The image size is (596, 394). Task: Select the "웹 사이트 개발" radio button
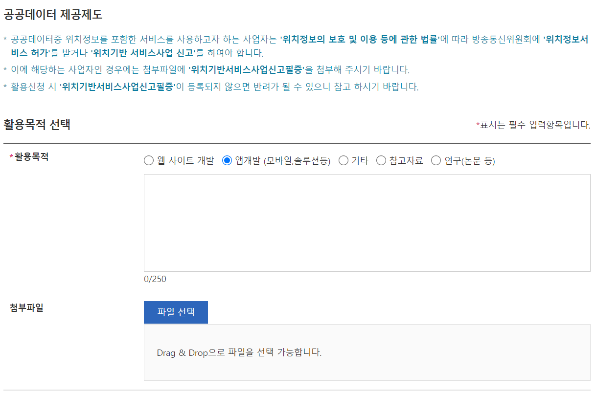click(x=149, y=161)
